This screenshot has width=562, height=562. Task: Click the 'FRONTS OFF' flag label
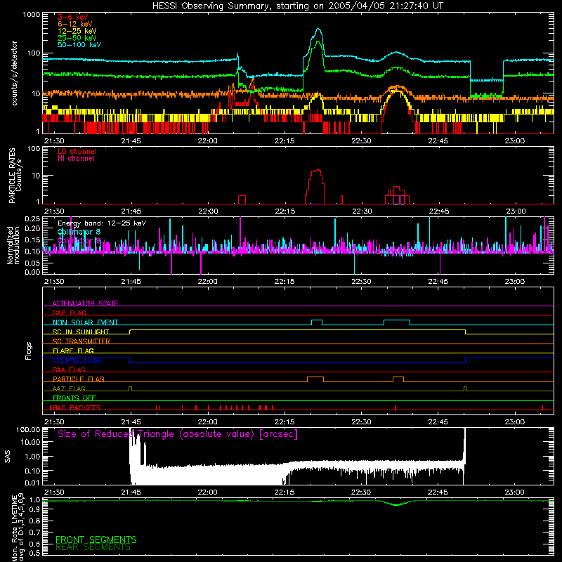74,398
